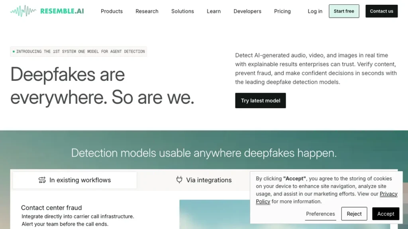Open the Solutions menu
This screenshot has width=408, height=229.
click(182, 11)
